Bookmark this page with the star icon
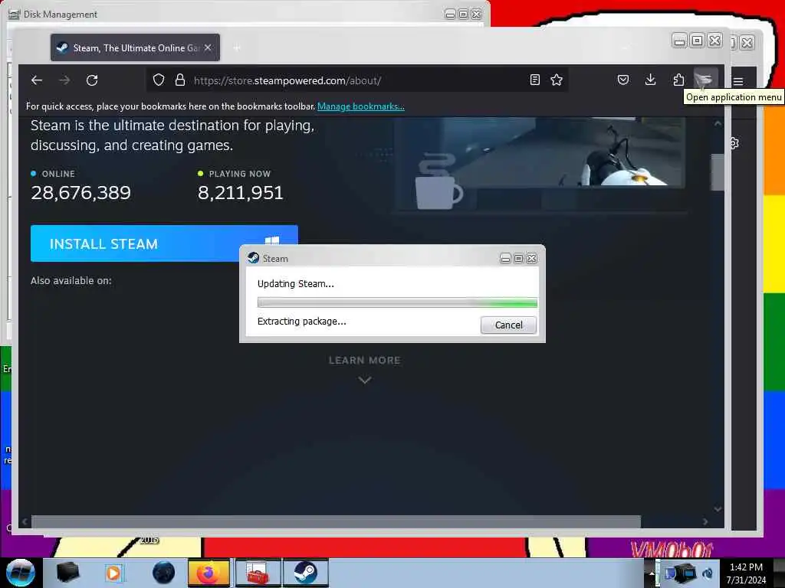Screen dimensions: 785x588 click(x=557, y=80)
